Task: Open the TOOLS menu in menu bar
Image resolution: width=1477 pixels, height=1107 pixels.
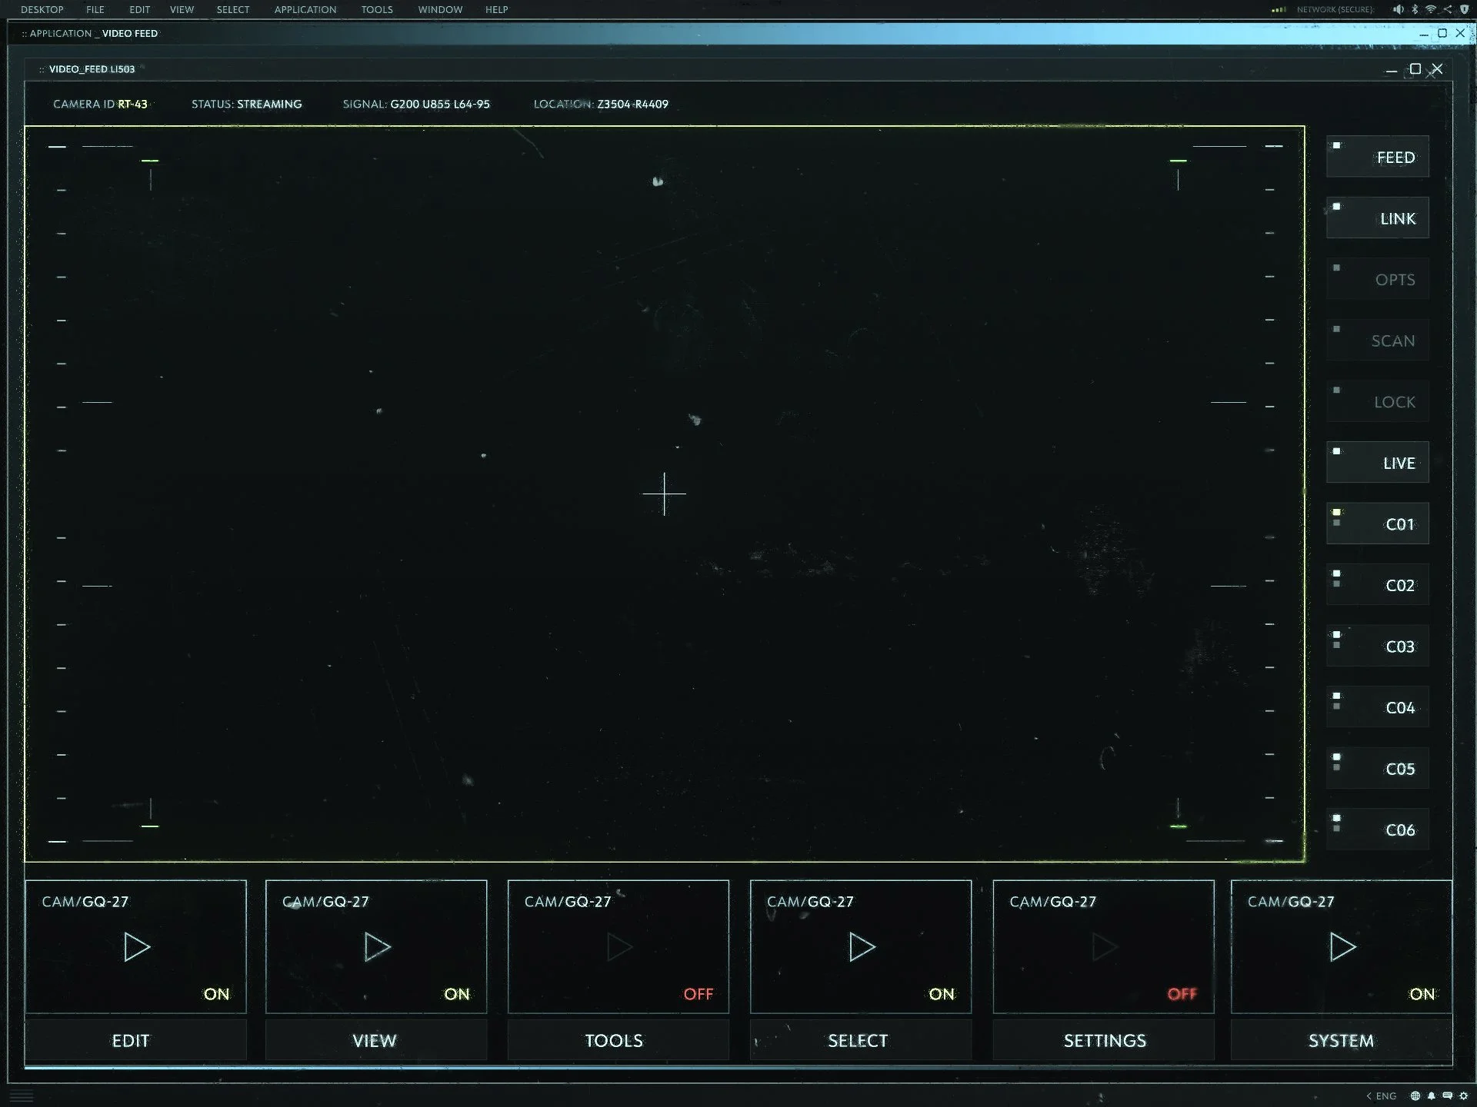Action: pos(377,9)
